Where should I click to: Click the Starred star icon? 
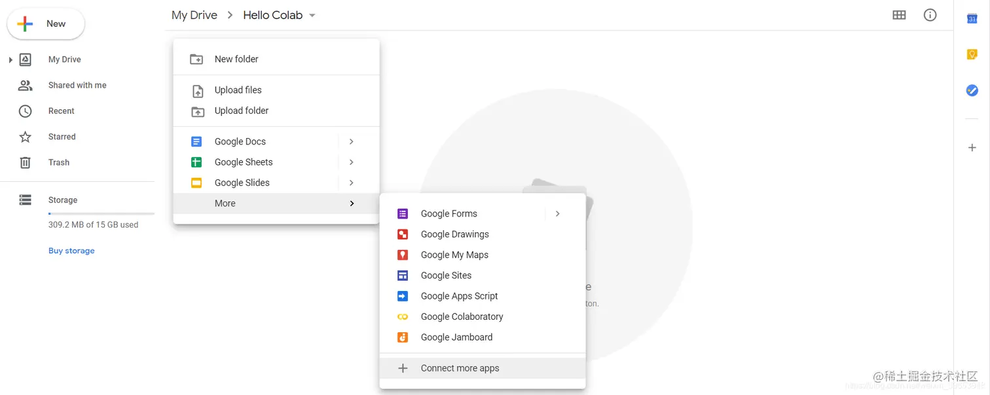coord(25,137)
